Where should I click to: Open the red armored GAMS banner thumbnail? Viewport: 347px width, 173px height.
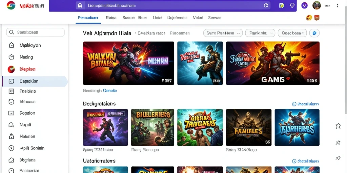pos(273,63)
